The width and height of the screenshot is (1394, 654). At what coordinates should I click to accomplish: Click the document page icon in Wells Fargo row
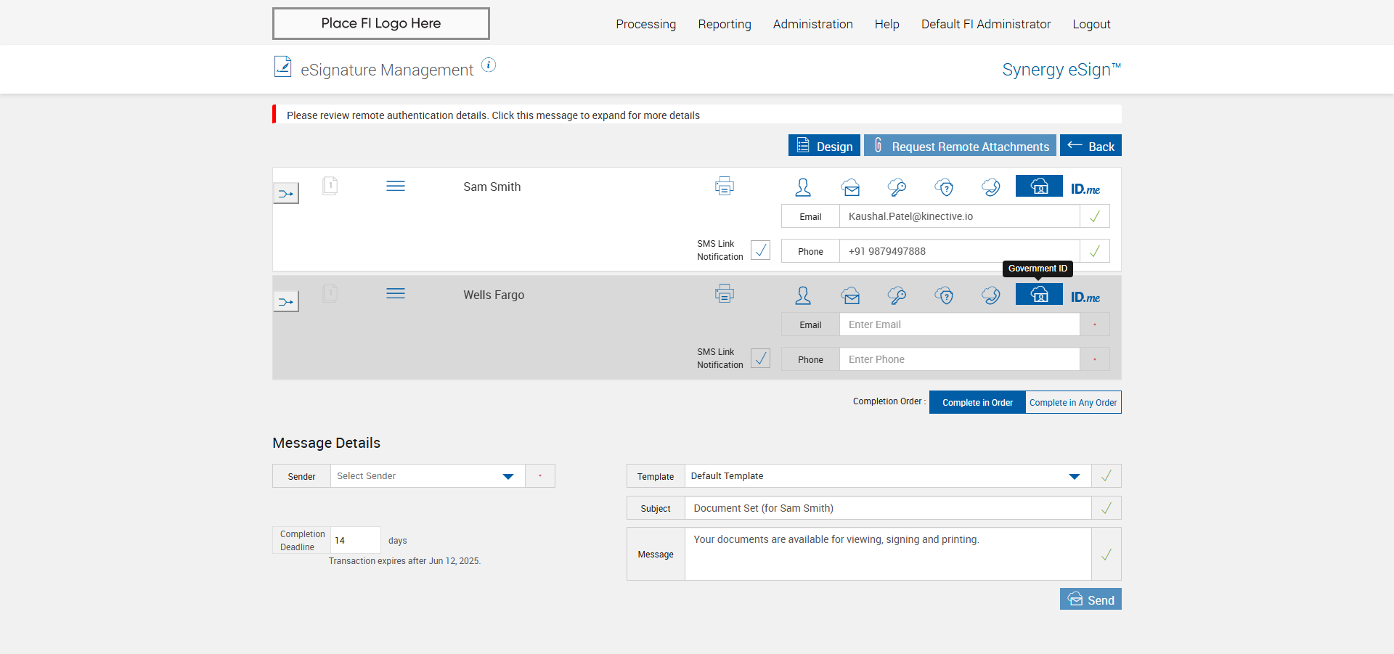pos(330,294)
